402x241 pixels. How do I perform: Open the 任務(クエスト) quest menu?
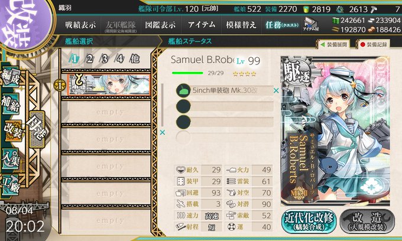282,25
